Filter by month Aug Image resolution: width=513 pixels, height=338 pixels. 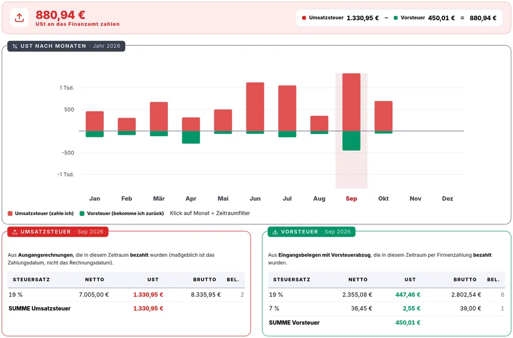point(319,199)
